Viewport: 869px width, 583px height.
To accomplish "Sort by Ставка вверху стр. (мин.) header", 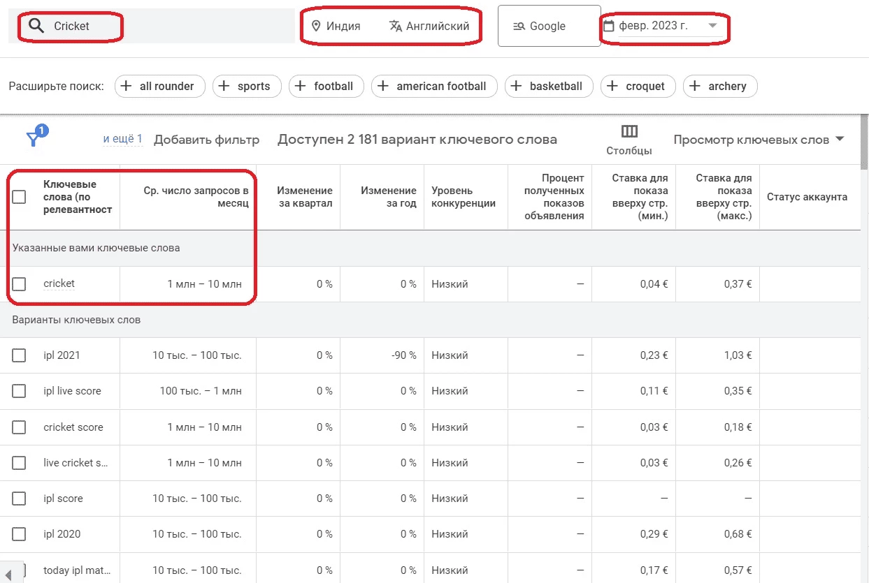I will point(640,197).
